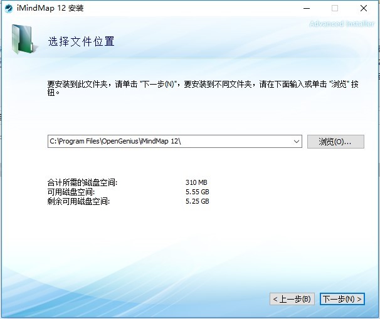Click the 5.25 GB remaining space value

coord(198,201)
